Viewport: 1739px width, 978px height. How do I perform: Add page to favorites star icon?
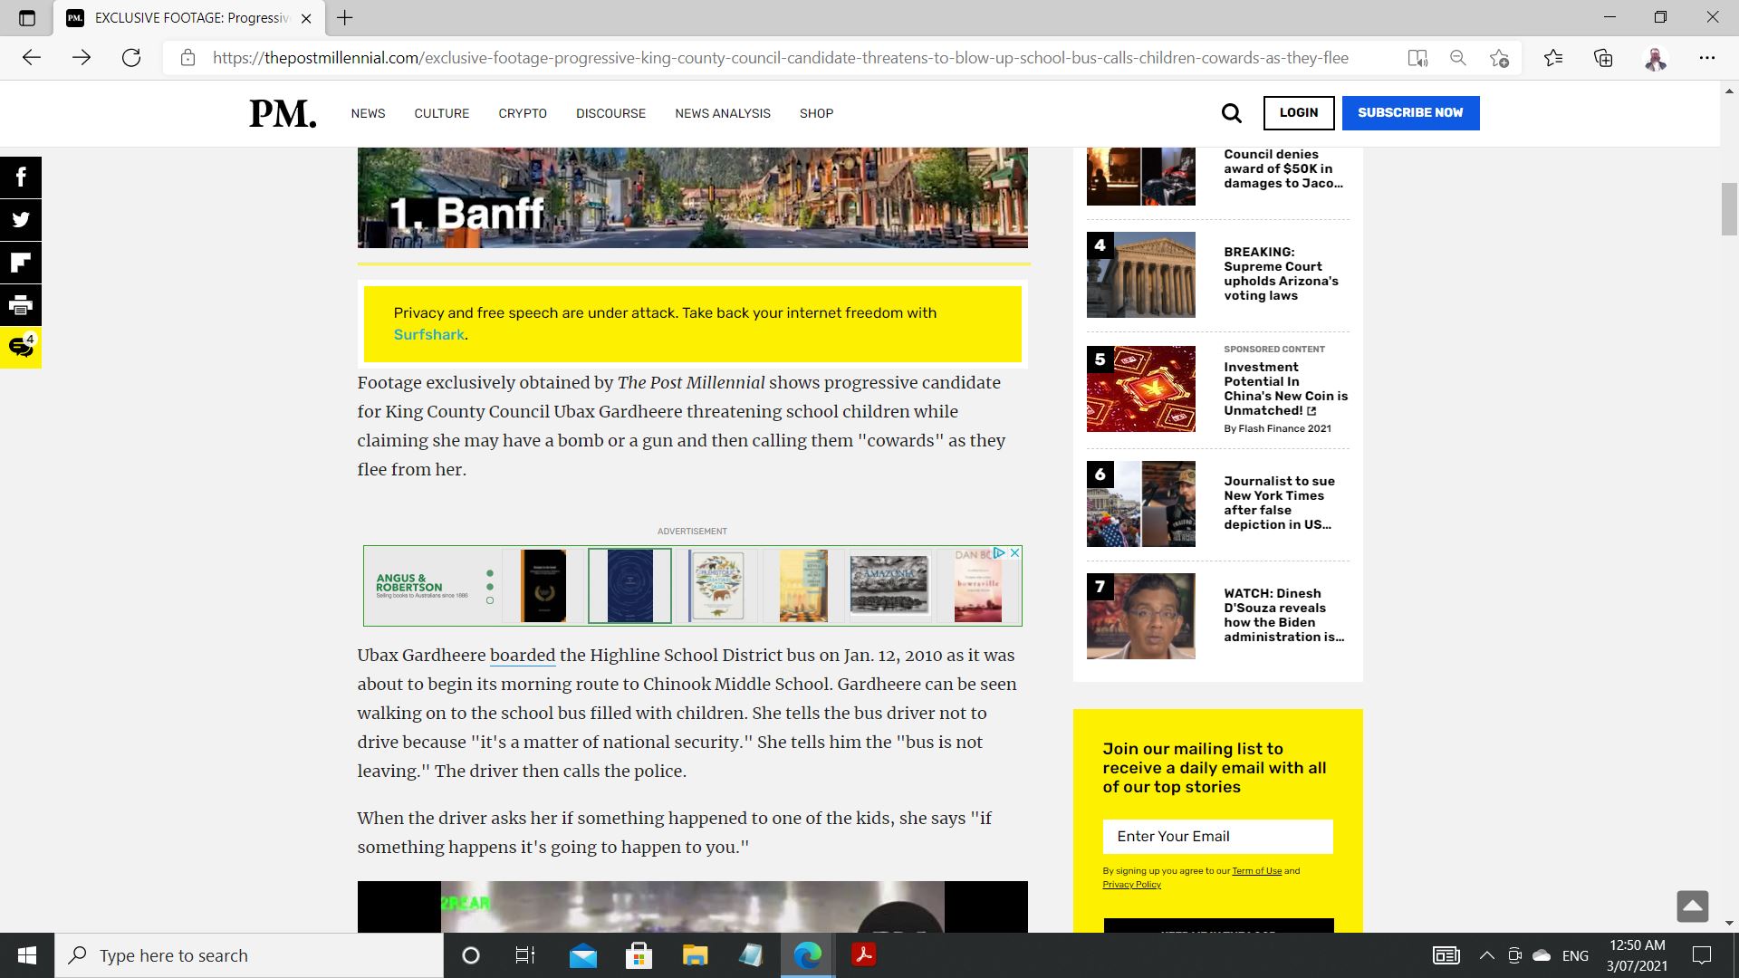pos(1499,58)
